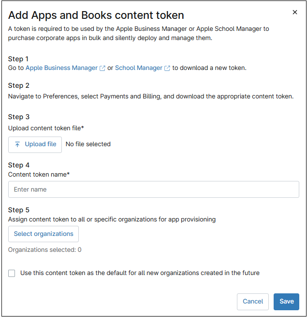This screenshot has height=317, width=307.
Task: Focus the Content token name field
Action: [x=153, y=190]
